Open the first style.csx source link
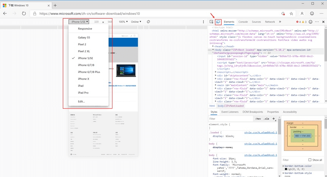Screen dimensions: 327x177 click(260, 133)
